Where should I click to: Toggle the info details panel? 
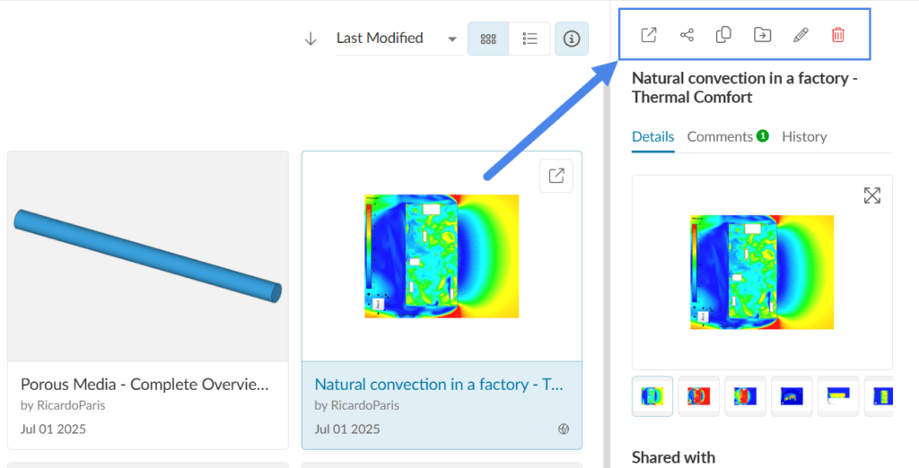tap(572, 39)
